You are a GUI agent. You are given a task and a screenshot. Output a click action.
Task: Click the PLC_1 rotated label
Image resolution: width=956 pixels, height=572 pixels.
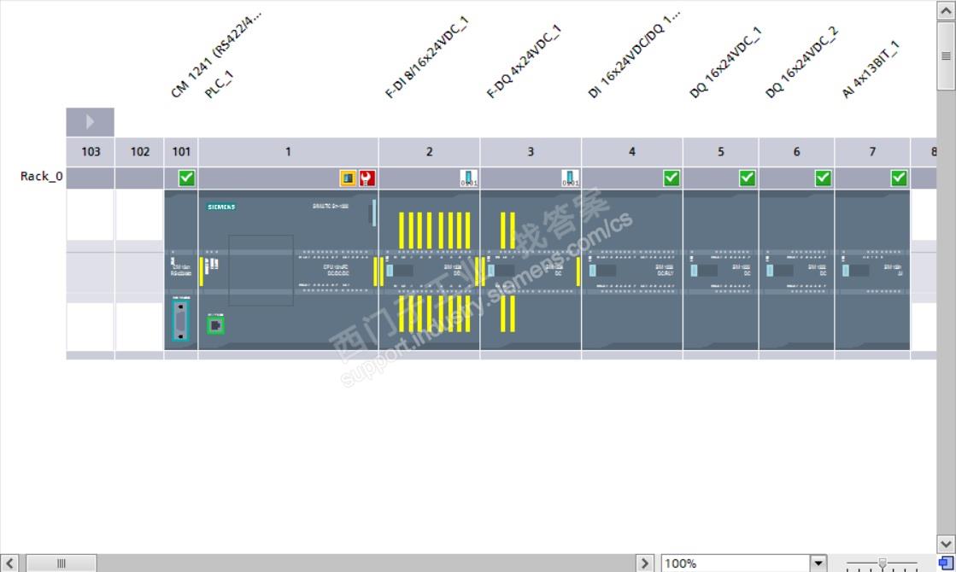point(219,85)
